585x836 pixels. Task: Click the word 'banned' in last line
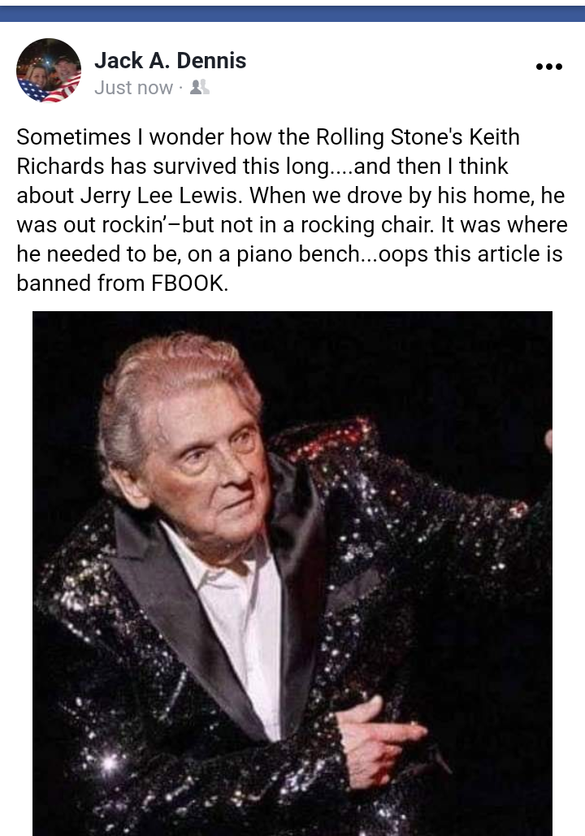(54, 283)
